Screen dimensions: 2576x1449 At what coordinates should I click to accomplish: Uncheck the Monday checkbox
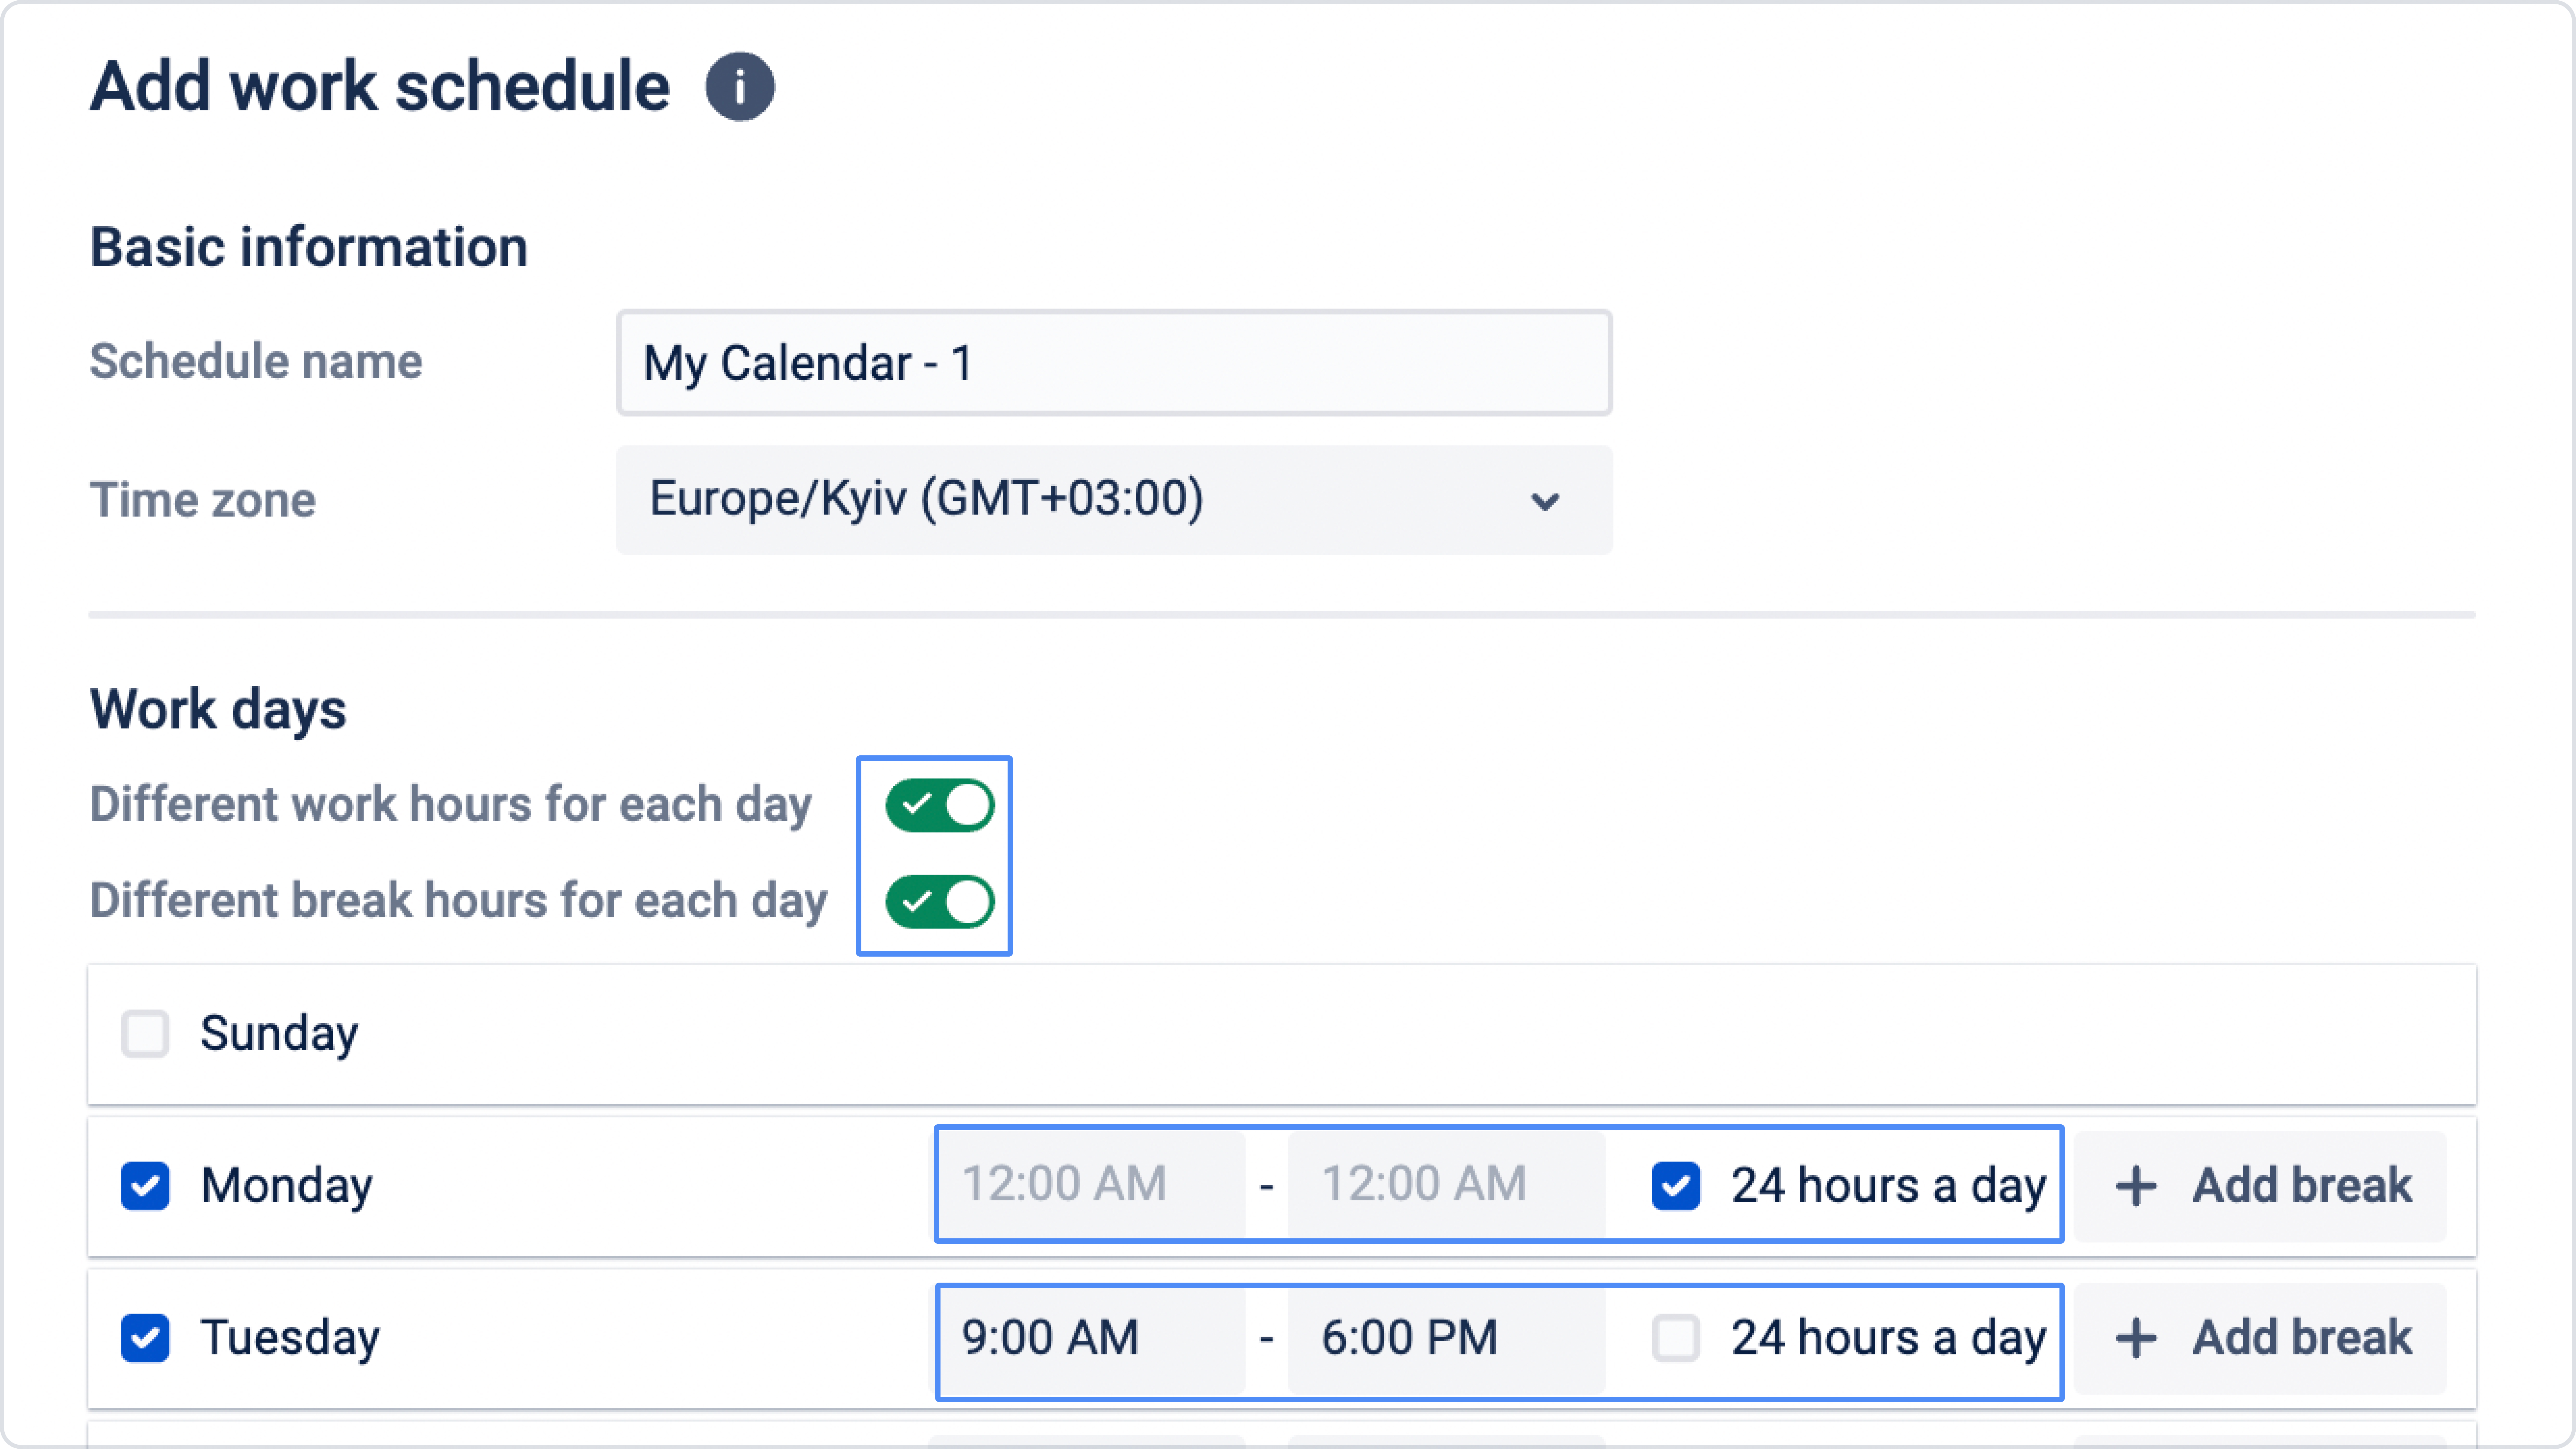pos(145,1186)
